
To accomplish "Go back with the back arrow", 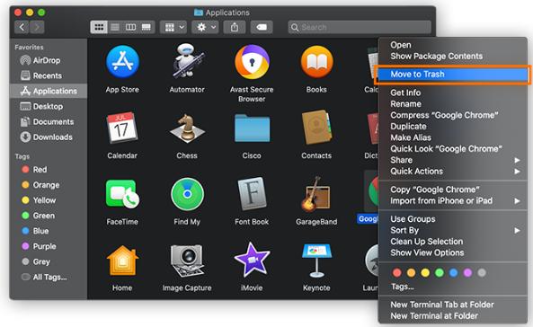I will pos(22,27).
